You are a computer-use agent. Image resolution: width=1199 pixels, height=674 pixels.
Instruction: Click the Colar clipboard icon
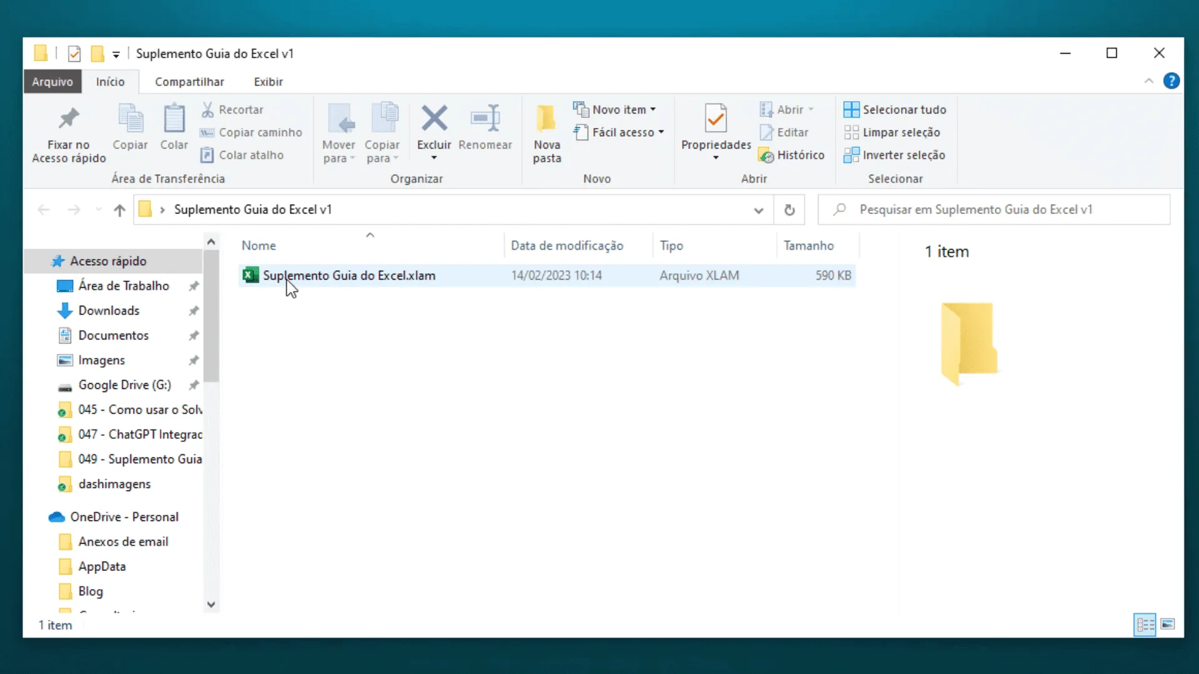click(x=174, y=127)
